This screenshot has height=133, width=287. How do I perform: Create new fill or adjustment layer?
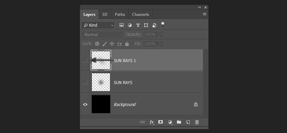tap(170, 122)
